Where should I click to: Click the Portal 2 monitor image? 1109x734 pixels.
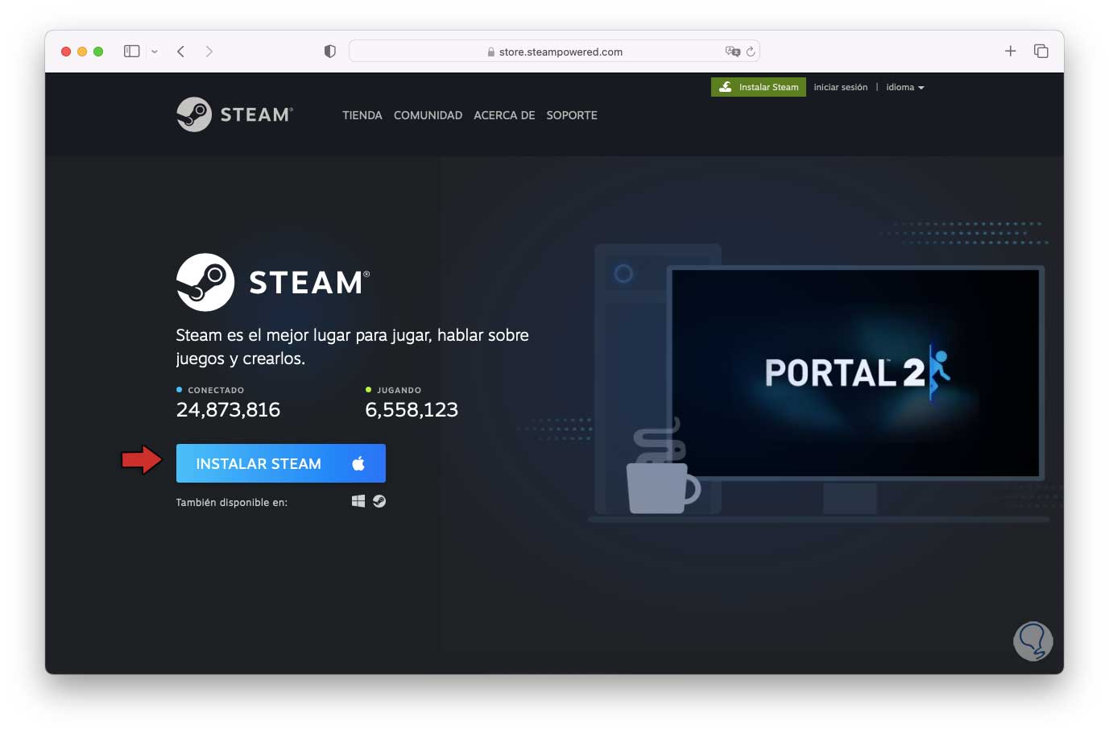(855, 373)
